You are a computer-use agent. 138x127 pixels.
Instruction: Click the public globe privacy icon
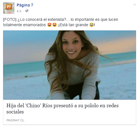pos(27,11)
